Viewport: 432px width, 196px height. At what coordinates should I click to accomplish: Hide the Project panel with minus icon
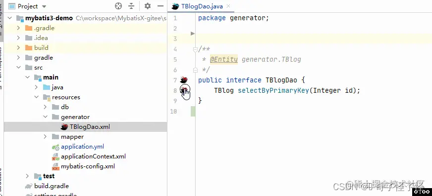(161, 6)
